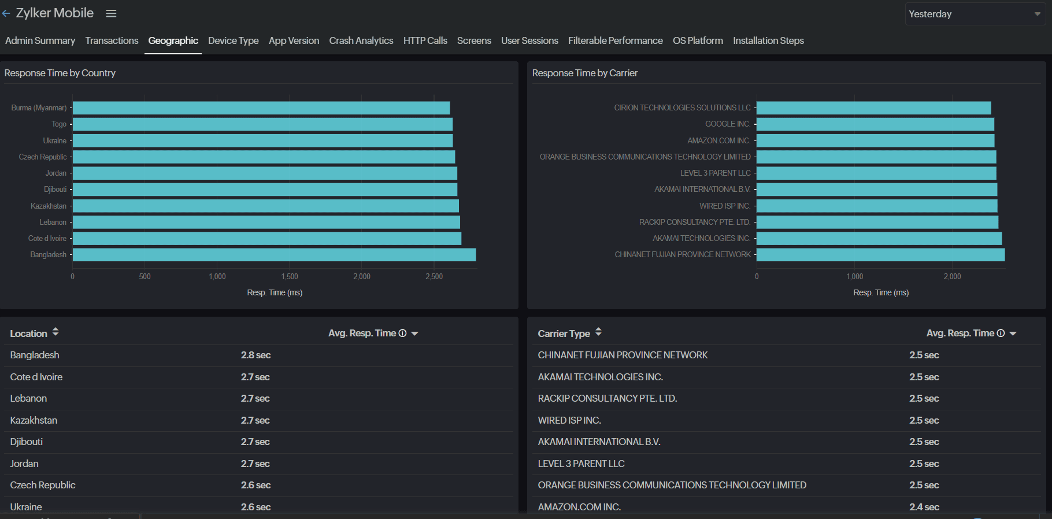
Task: Select the Togo bar in Response Time chart
Action: point(262,124)
